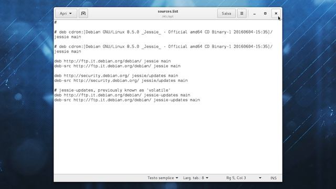336x189 pixels.
Task: Click line 'deb http://ftp.it.debian.org/debian/ jessie main'
Action: pos(112,61)
